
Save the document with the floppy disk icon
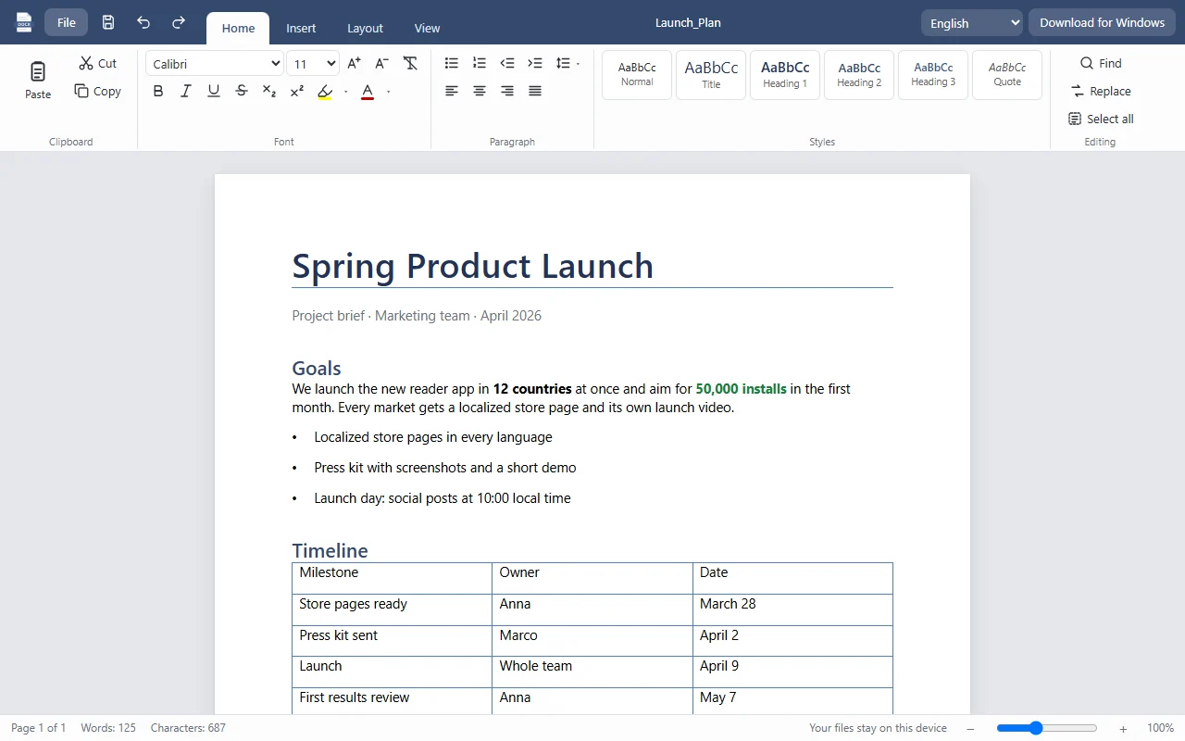pyautogui.click(x=108, y=22)
